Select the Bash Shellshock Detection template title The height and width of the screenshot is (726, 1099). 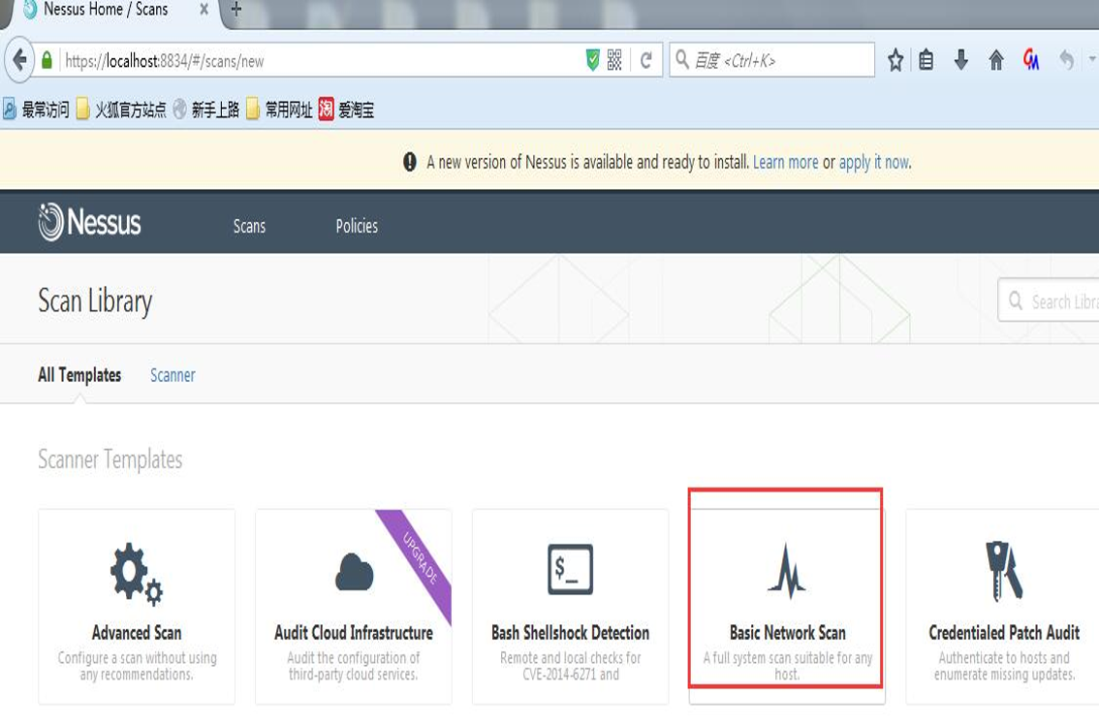[x=570, y=633]
